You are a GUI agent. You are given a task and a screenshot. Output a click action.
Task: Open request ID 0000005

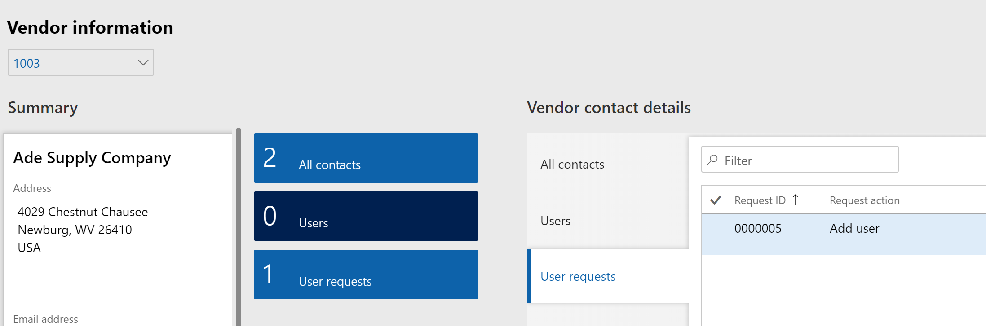point(758,229)
